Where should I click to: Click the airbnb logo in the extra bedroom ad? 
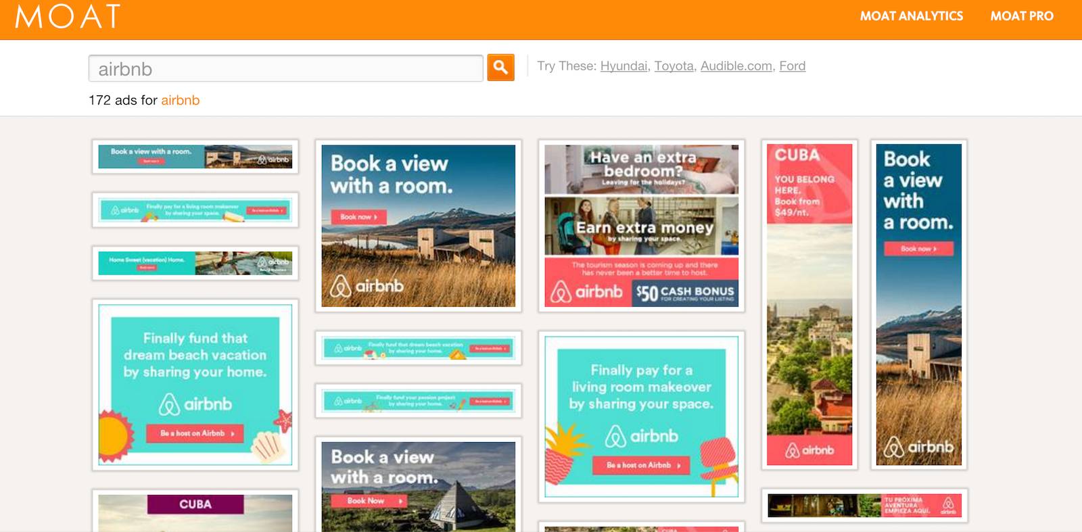click(586, 292)
